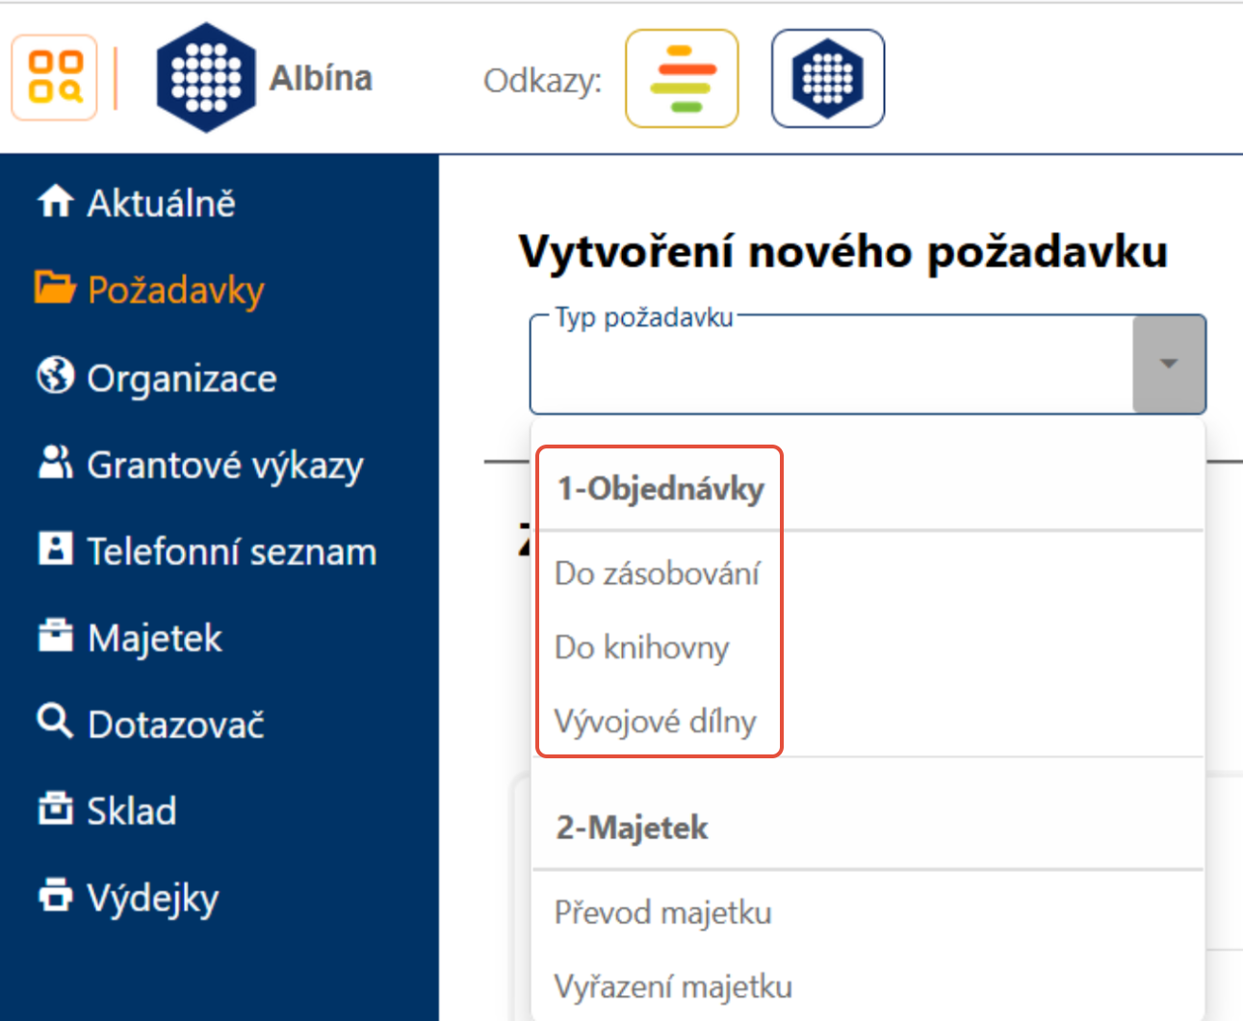Click the Vytvoření nového požadavku heading
Viewport: 1243px width, 1021px height.
[x=843, y=251]
